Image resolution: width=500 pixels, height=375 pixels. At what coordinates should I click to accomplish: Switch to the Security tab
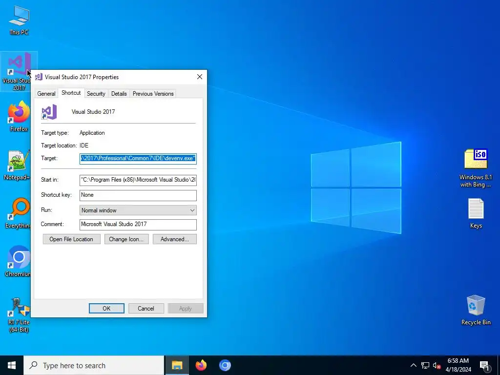coord(96,94)
